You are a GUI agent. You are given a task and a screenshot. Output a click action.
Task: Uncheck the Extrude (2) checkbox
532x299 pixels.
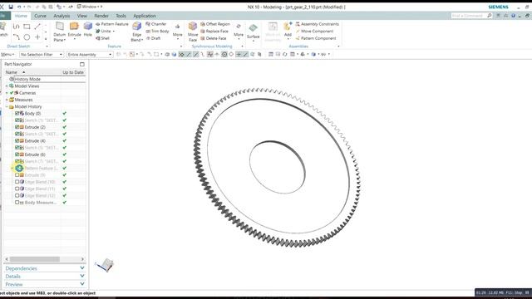point(17,127)
